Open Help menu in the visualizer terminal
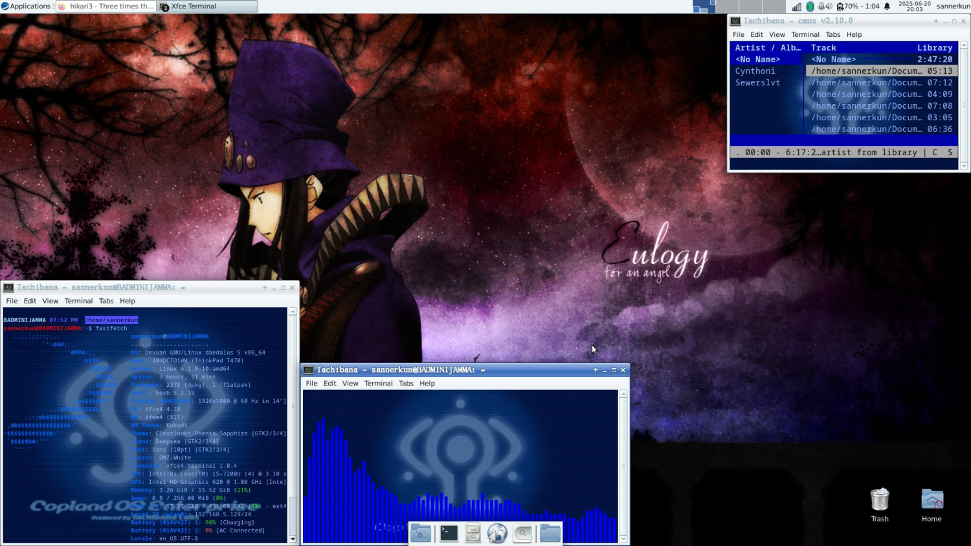The height and width of the screenshot is (546, 971). pos(427,384)
